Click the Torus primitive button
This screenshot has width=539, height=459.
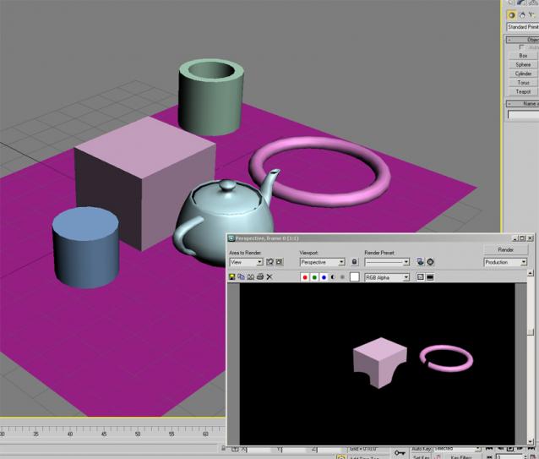tap(523, 83)
